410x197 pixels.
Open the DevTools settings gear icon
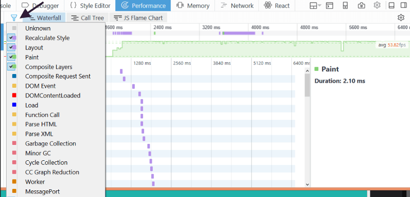(377, 6)
